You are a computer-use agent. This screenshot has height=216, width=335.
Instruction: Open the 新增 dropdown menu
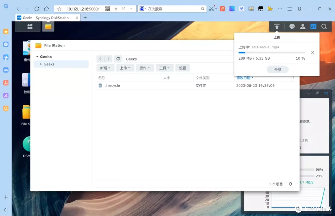[x=105, y=68]
